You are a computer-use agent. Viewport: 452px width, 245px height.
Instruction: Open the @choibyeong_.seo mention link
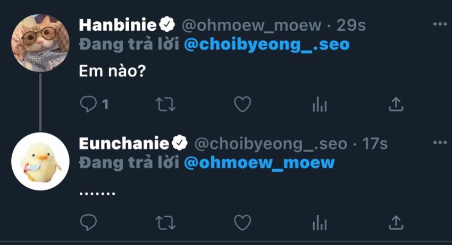point(266,45)
